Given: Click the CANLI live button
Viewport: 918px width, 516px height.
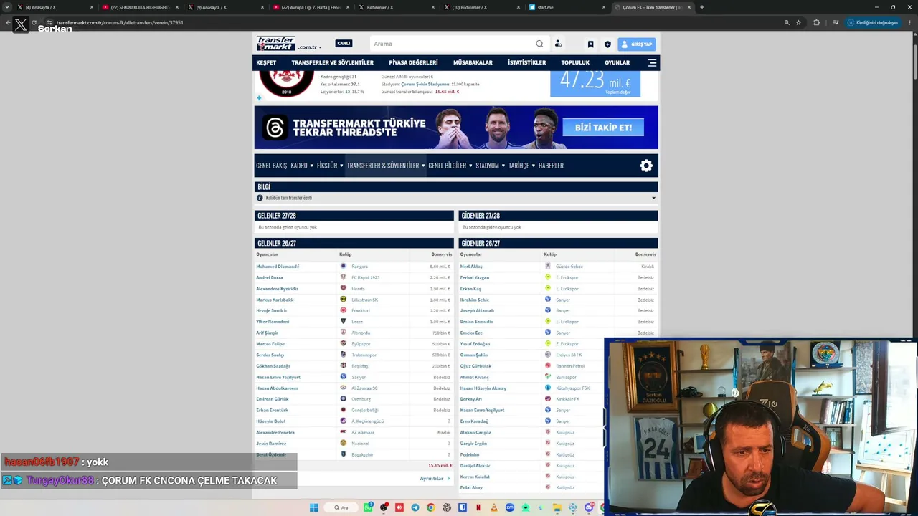Looking at the screenshot, I should [344, 44].
